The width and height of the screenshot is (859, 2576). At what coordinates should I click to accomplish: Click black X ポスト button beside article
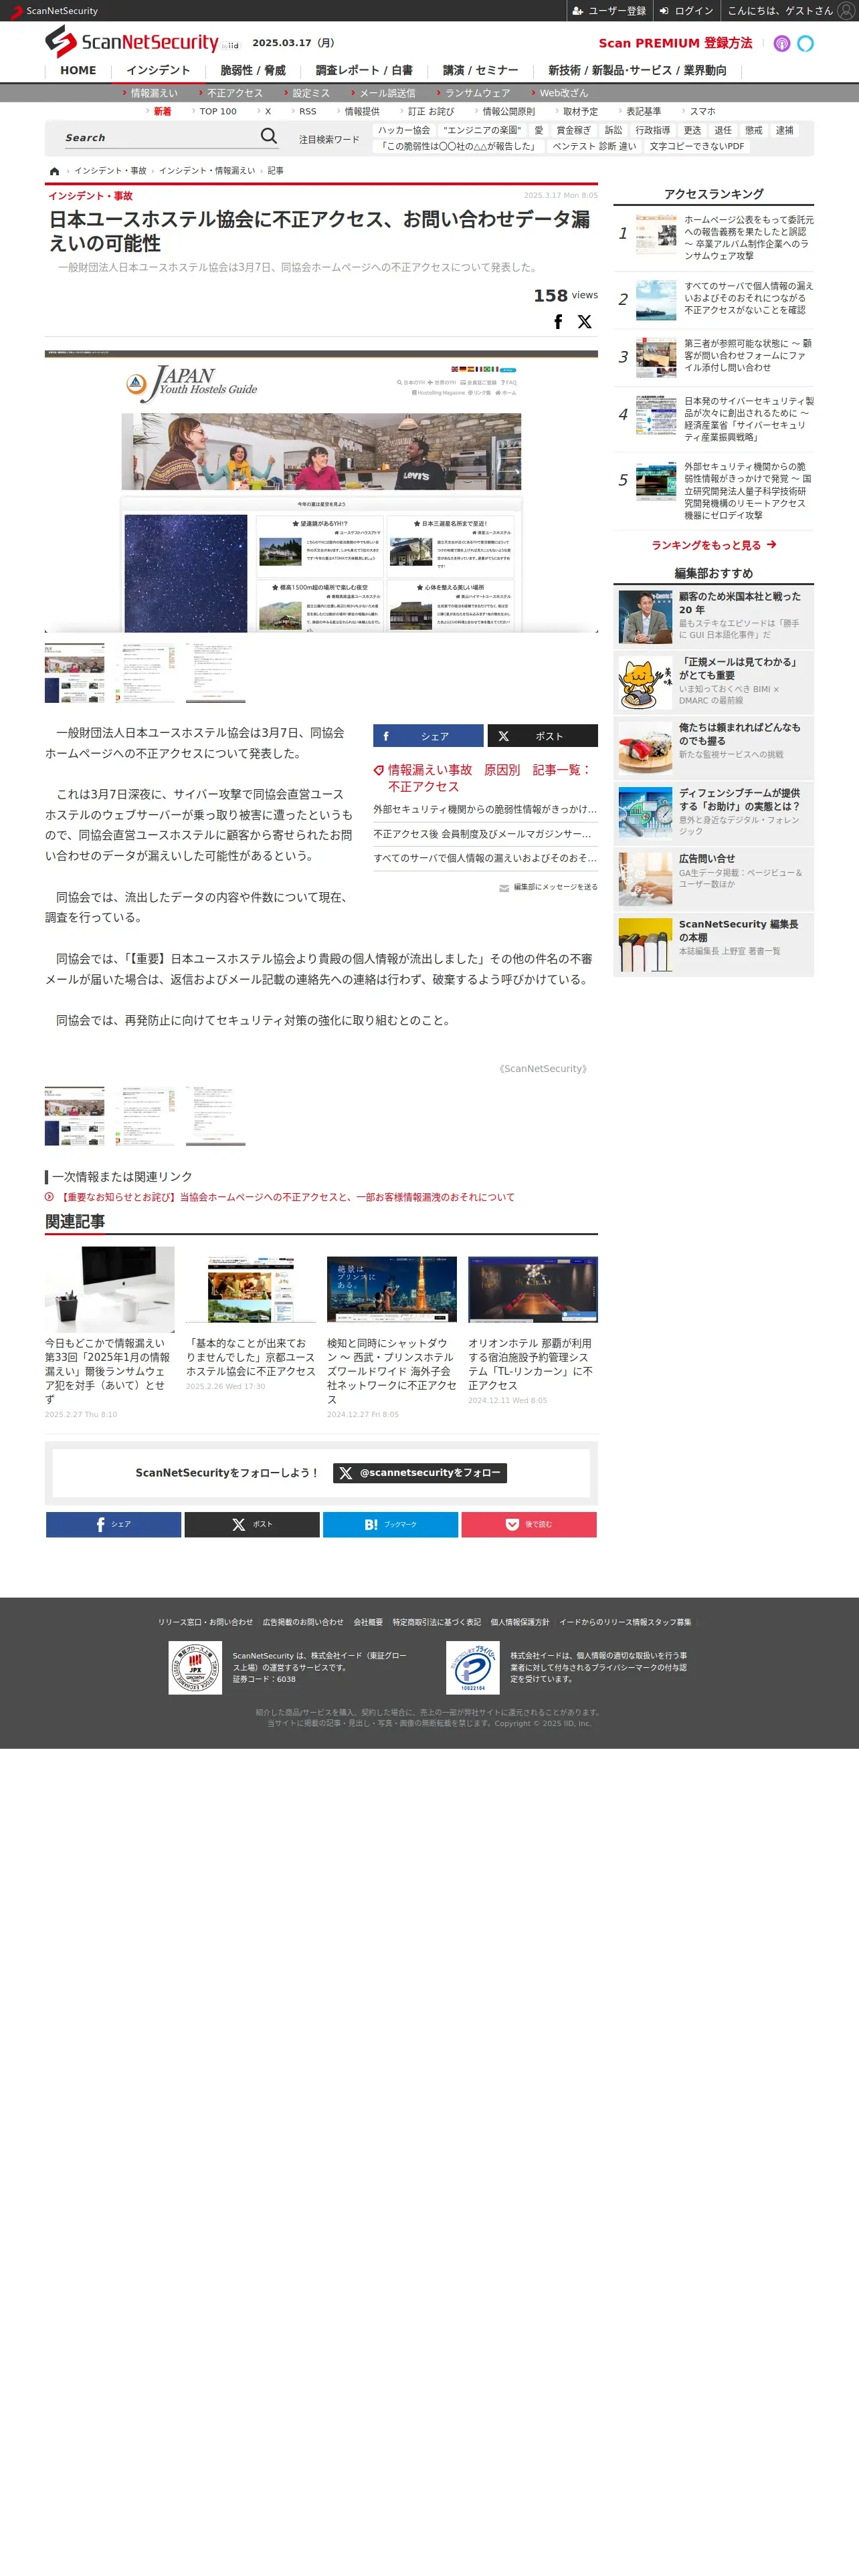point(543,736)
